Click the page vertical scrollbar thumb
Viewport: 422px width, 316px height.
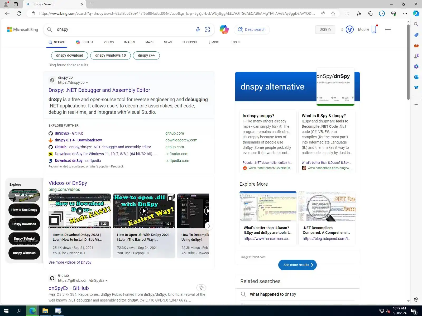pyautogui.click(x=408, y=62)
